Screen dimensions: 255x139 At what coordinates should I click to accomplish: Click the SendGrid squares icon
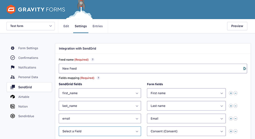click(x=12, y=87)
